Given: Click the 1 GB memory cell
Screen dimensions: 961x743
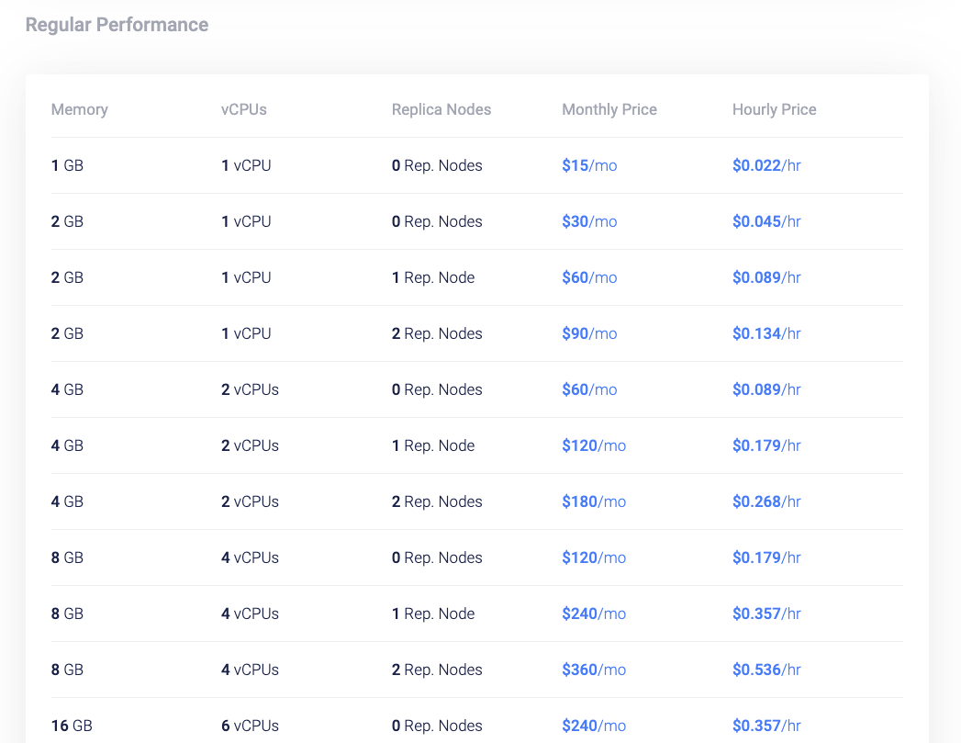Looking at the screenshot, I should point(67,165).
